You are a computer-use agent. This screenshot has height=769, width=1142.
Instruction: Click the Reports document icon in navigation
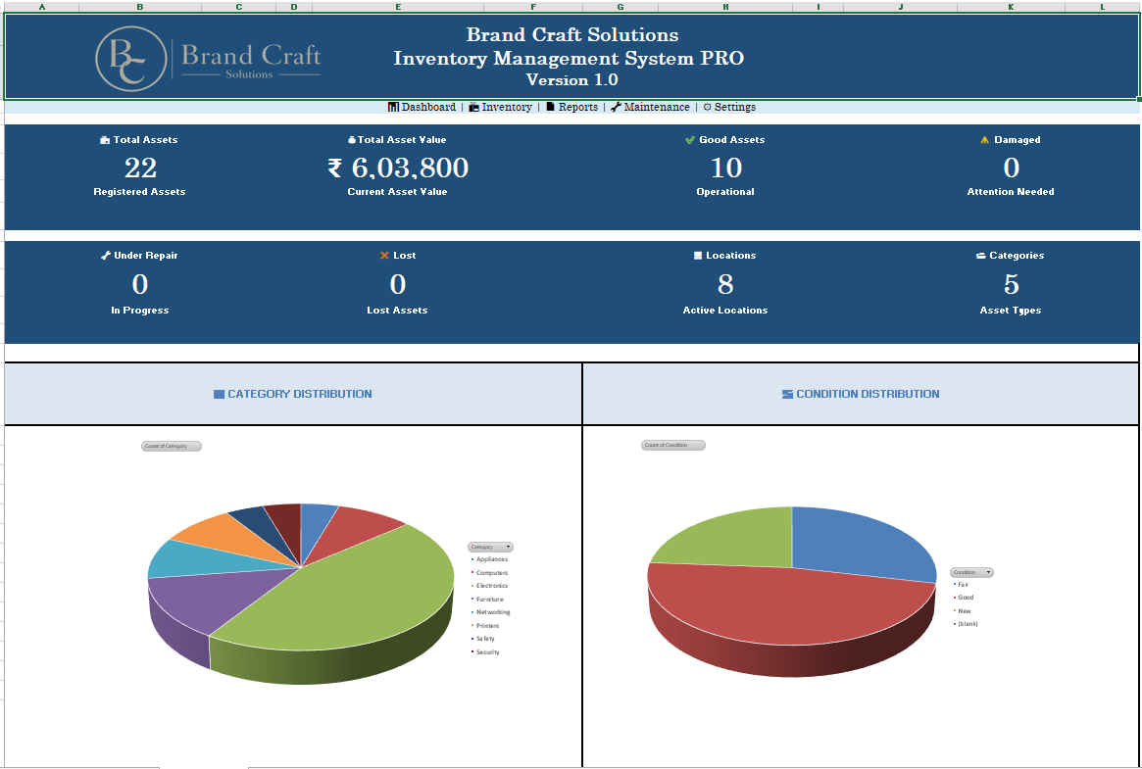click(x=551, y=107)
